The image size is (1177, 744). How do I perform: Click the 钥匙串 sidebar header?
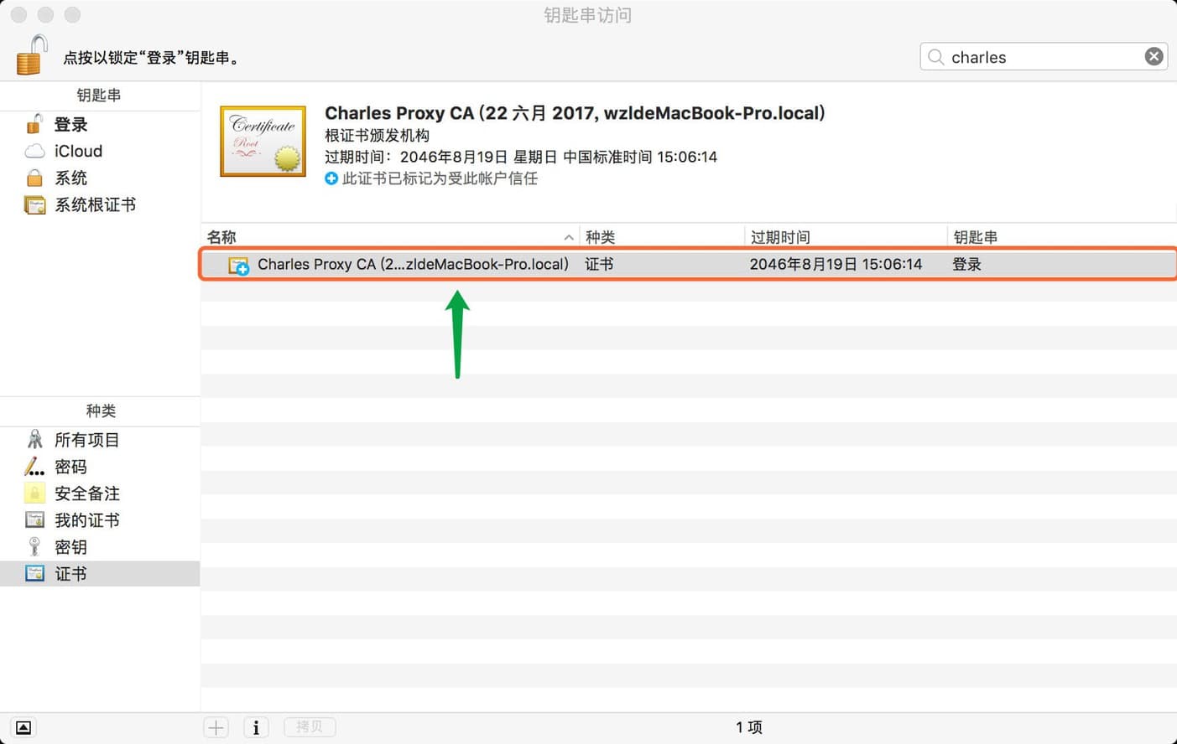pos(99,96)
